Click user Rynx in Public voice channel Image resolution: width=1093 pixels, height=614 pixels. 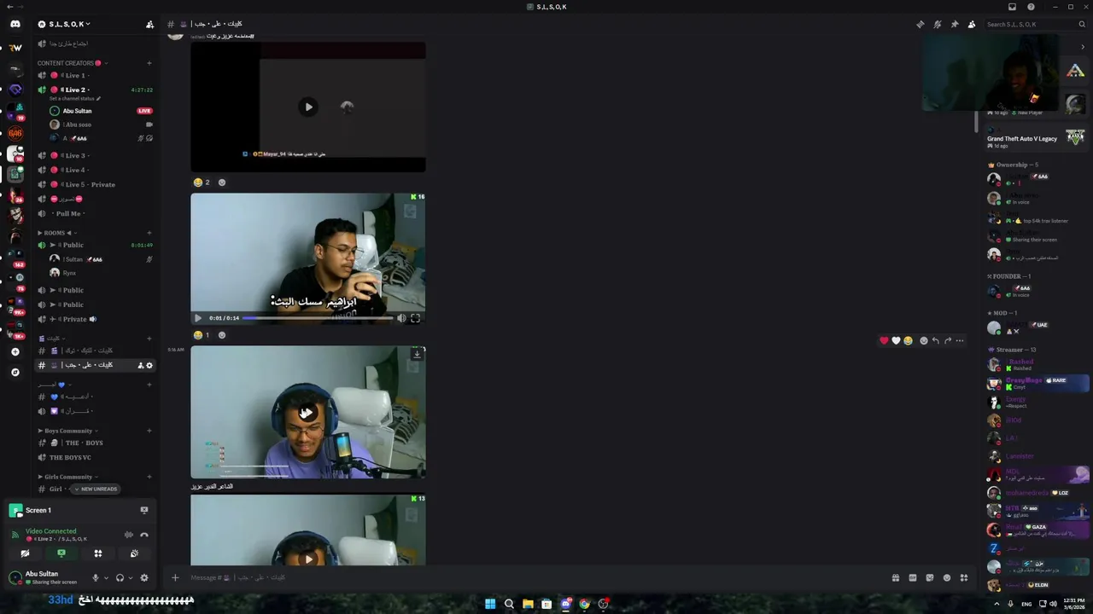click(x=69, y=273)
